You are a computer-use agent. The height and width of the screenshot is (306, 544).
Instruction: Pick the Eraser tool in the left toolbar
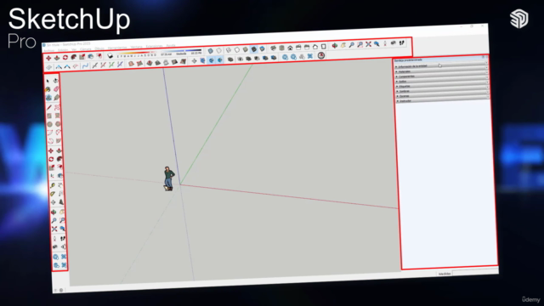(x=56, y=89)
